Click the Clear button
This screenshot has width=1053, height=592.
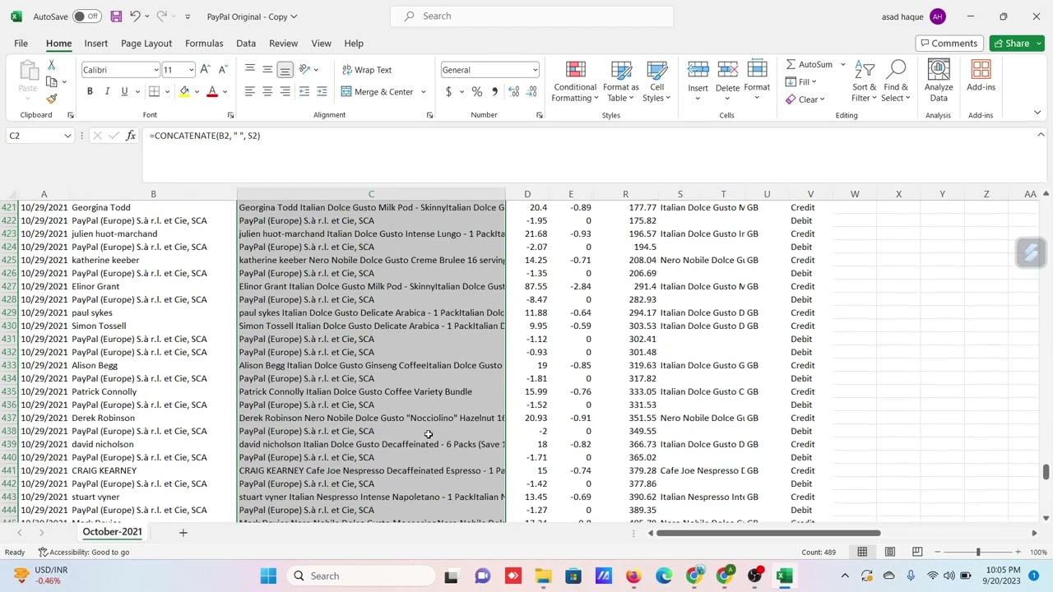[804, 99]
